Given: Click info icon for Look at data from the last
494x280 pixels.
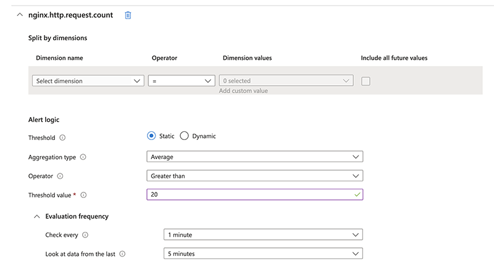Looking at the screenshot, I should click(x=122, y=253).
